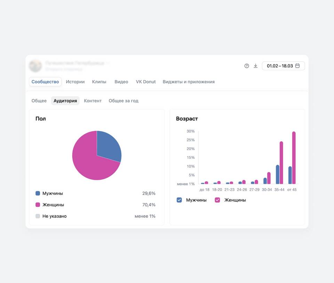334x283 pixels.
Task: Uncheck the Женщины checkbox in age chart
Action: click(217, 200)
